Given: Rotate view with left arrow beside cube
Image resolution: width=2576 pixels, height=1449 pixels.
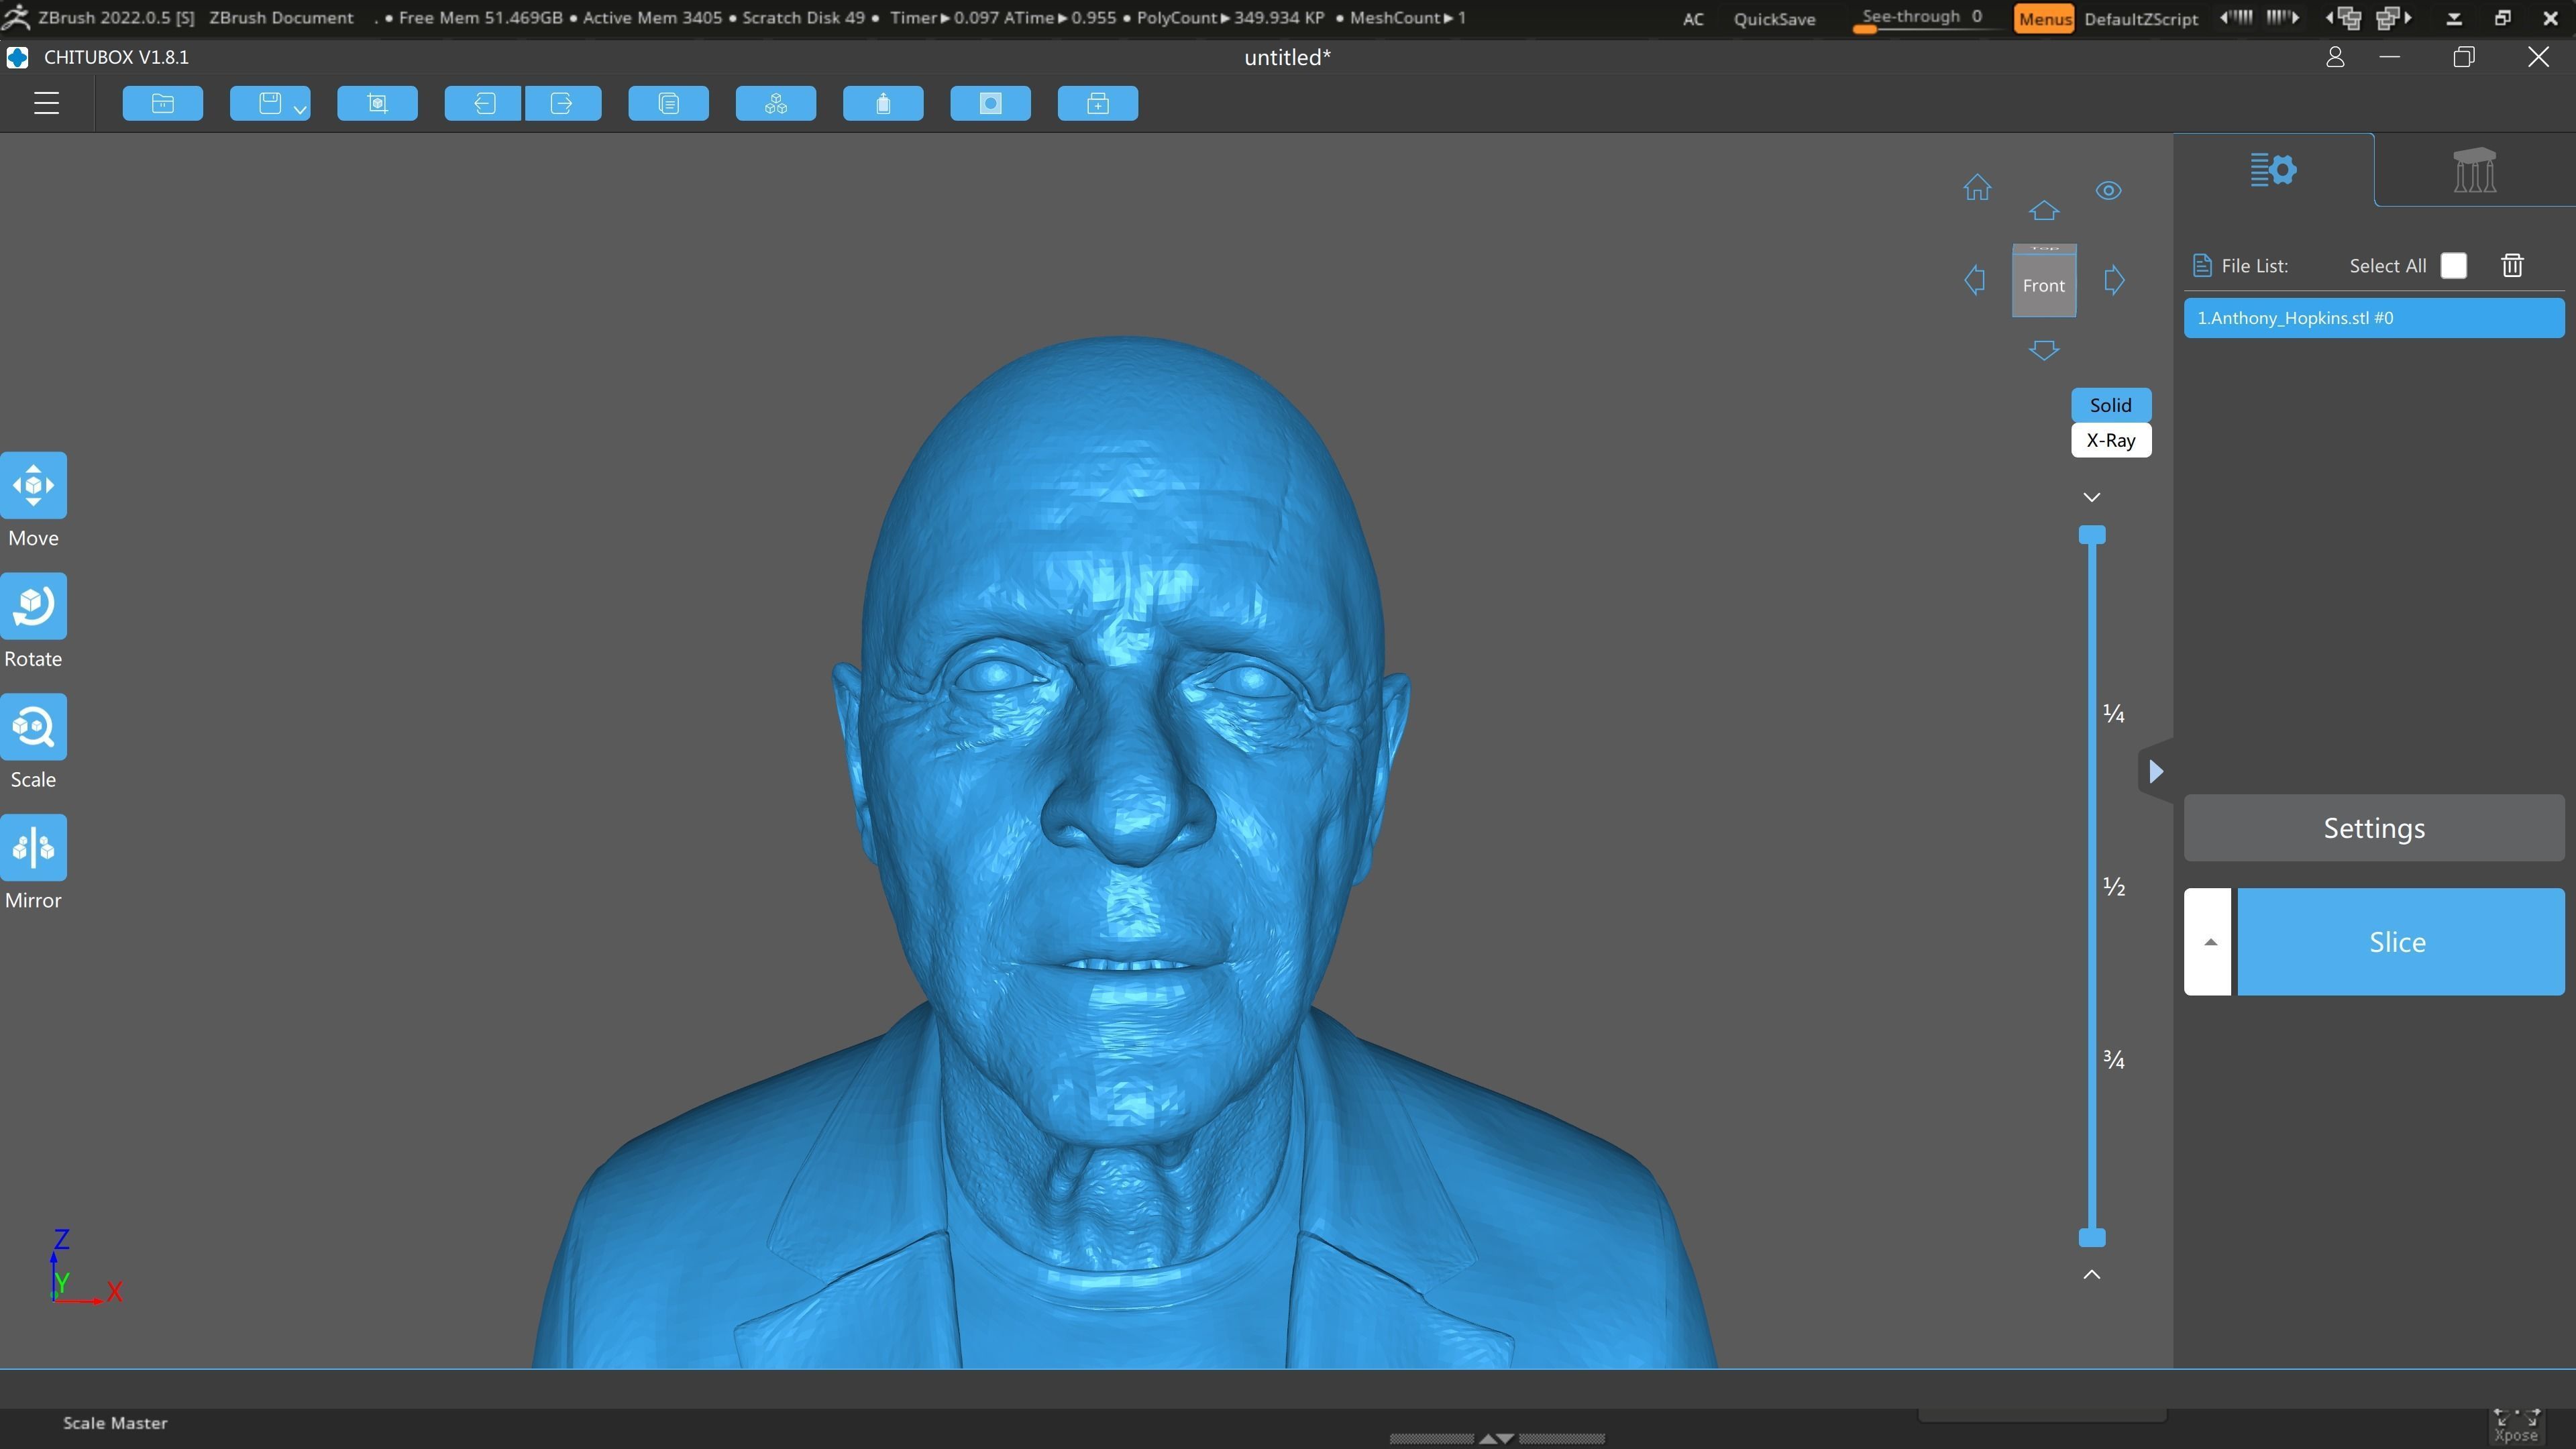Looking at the screenshot, I should pyautogui.click(x=1974, y=280).
